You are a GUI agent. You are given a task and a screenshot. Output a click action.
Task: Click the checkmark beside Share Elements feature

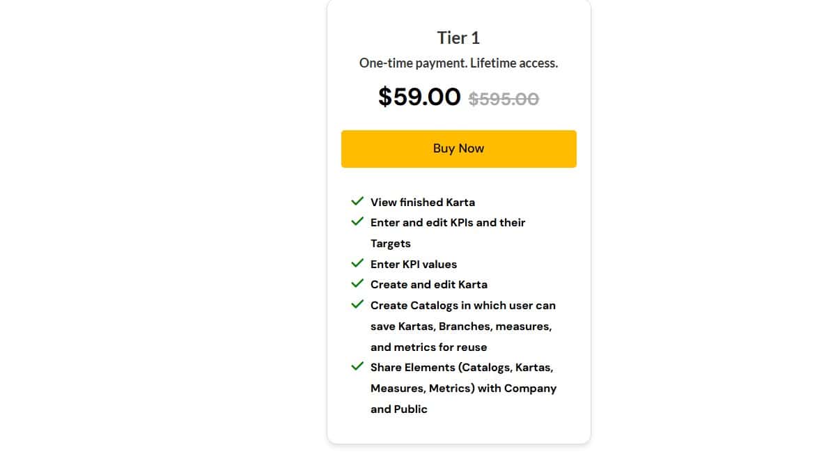coord(357,366)
